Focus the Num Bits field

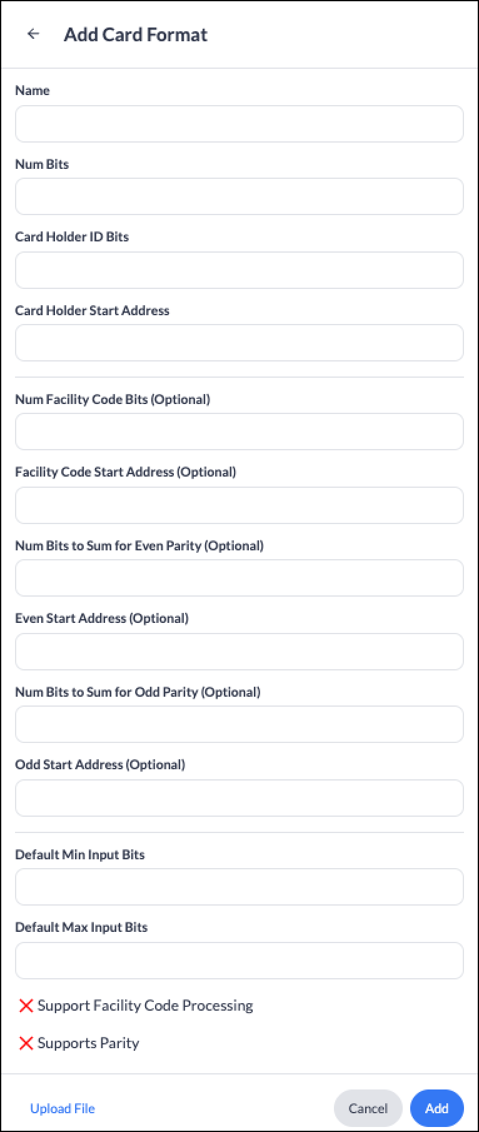(239, 197)
